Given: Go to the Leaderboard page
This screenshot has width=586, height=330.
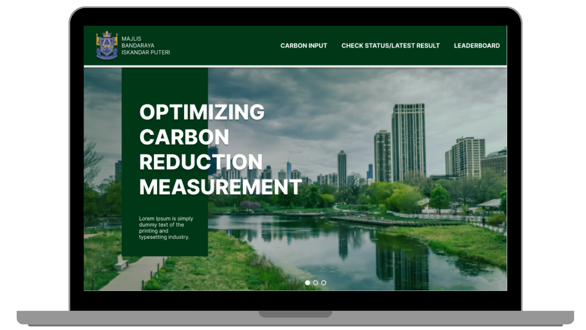Looking at the screenshot, I should [477, 46].
